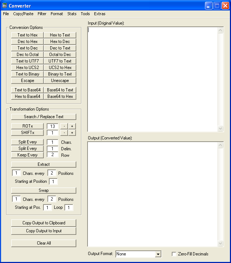Viewport: 231px width, 263px height.
Task: Open the Stats menu
Action: pyautogui.click(x=72, y=14)
